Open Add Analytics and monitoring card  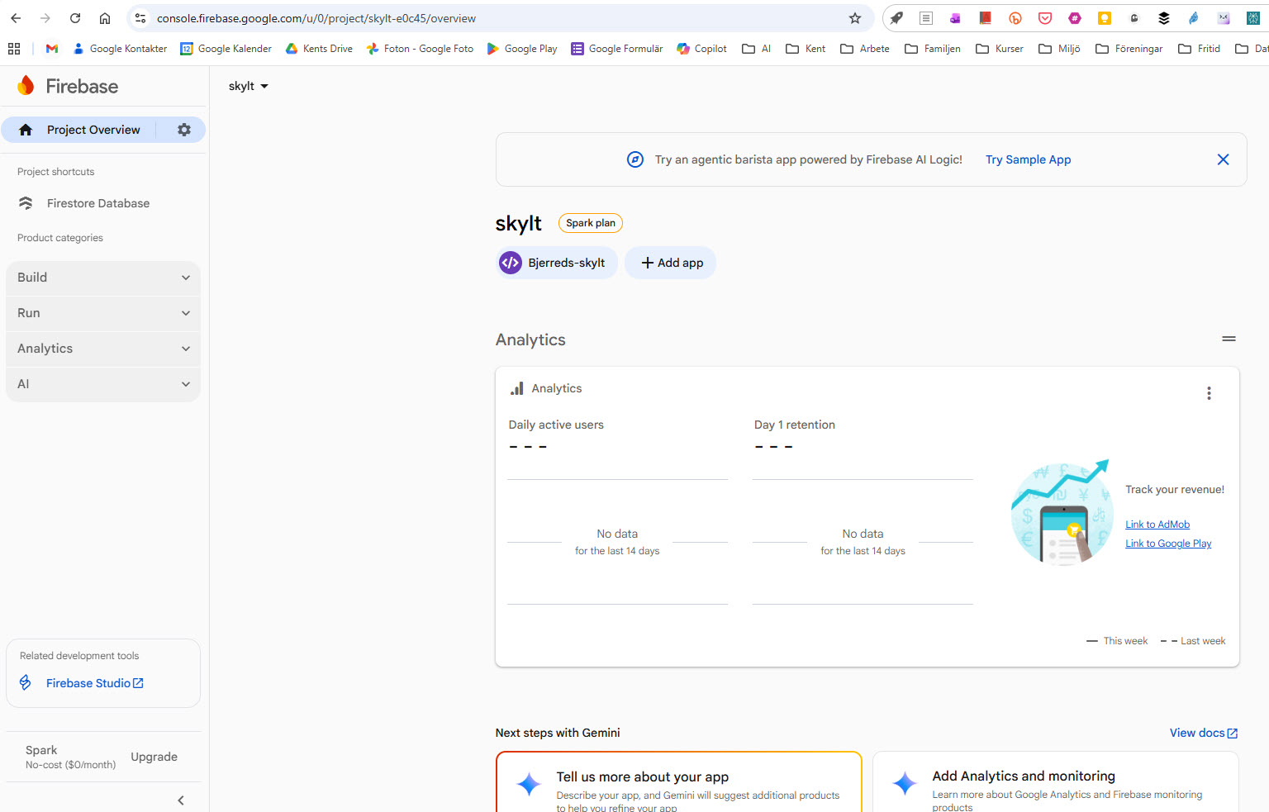click(x=1056, y=782)
